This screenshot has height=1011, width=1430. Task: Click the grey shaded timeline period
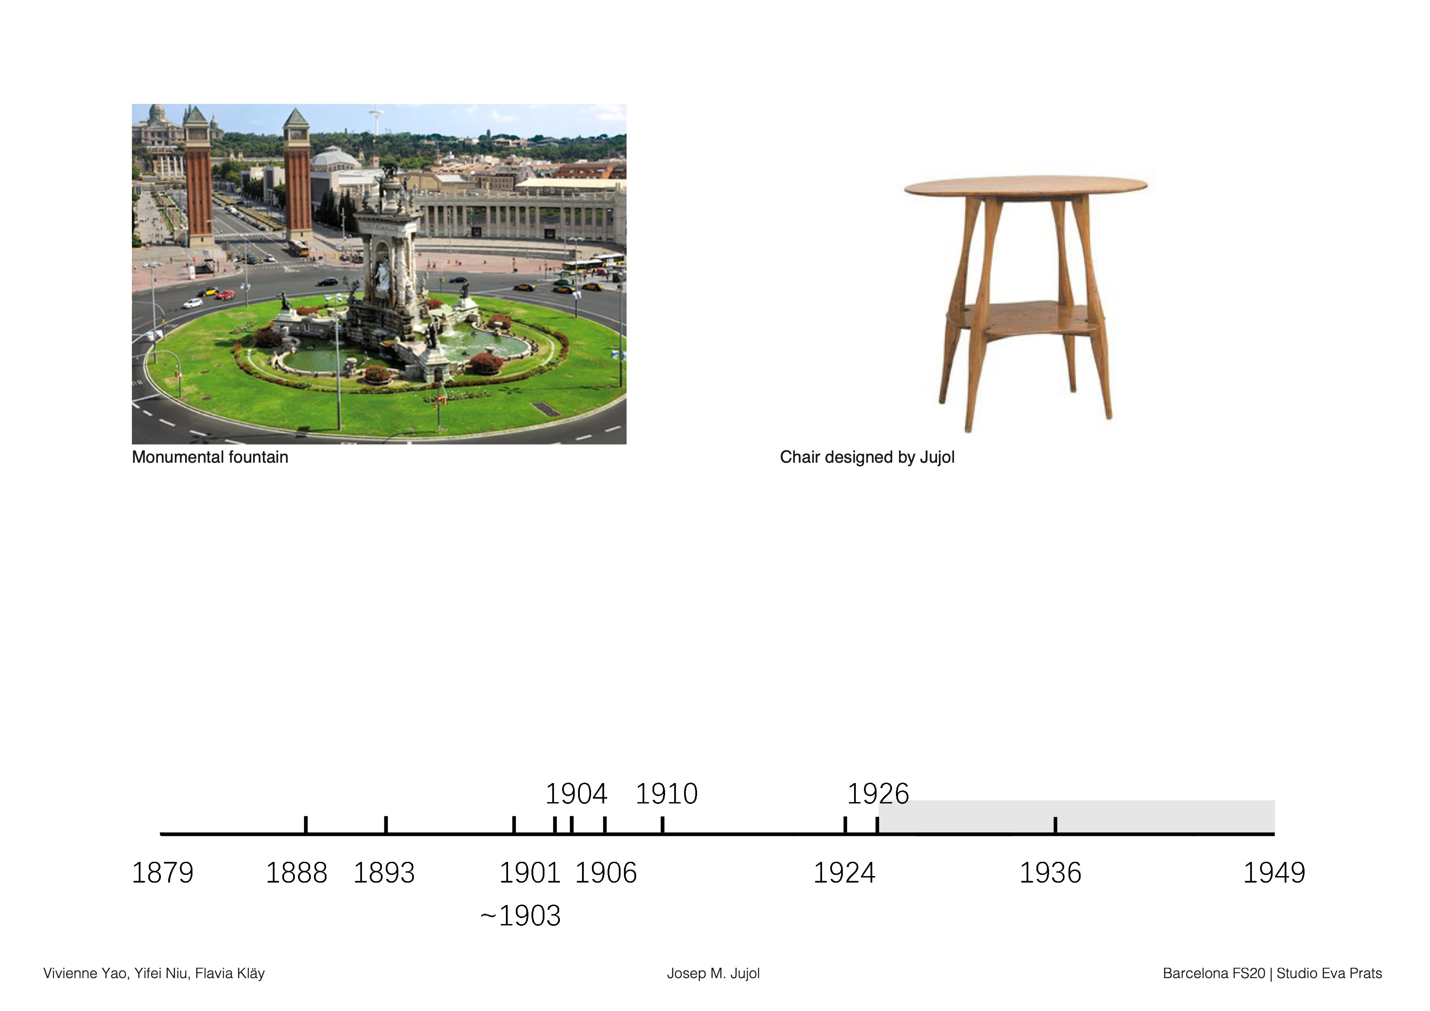(1076, 817)
